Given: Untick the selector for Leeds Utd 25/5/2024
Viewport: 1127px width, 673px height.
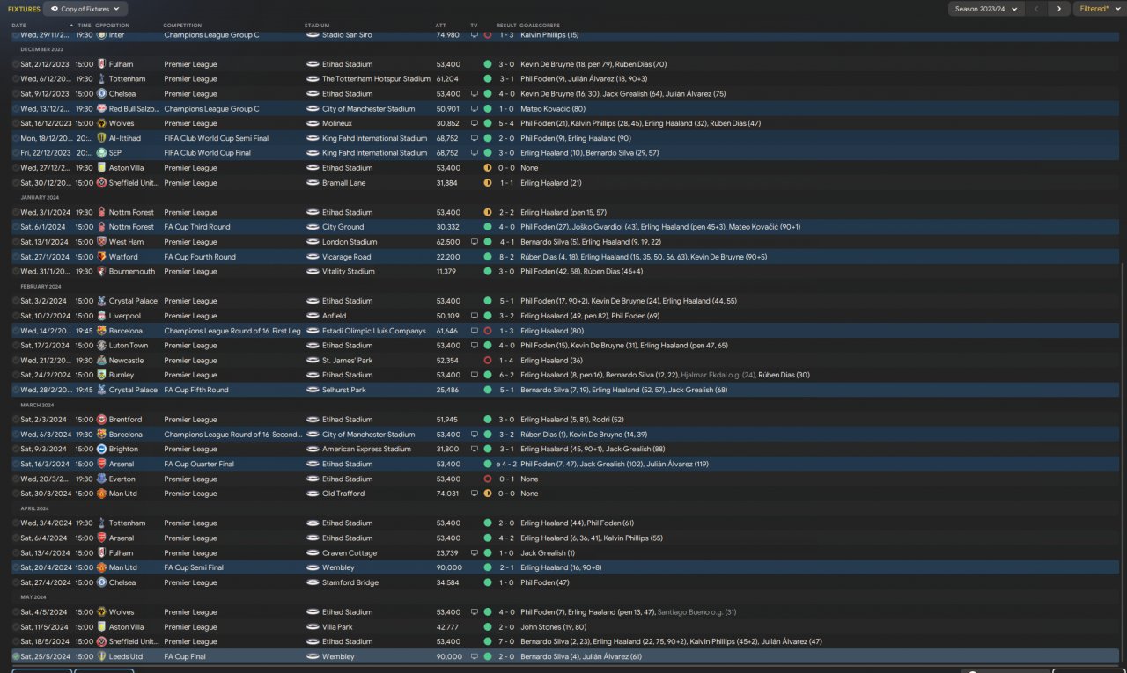Looking at the screenshot, I should click(16, 656).
